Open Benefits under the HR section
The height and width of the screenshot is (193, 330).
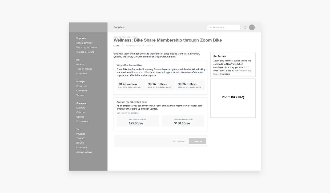pos(80,64)
